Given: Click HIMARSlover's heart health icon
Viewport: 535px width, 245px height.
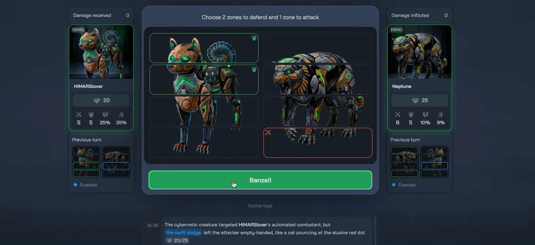Looking at the screenshot, I should coord(96,100).
